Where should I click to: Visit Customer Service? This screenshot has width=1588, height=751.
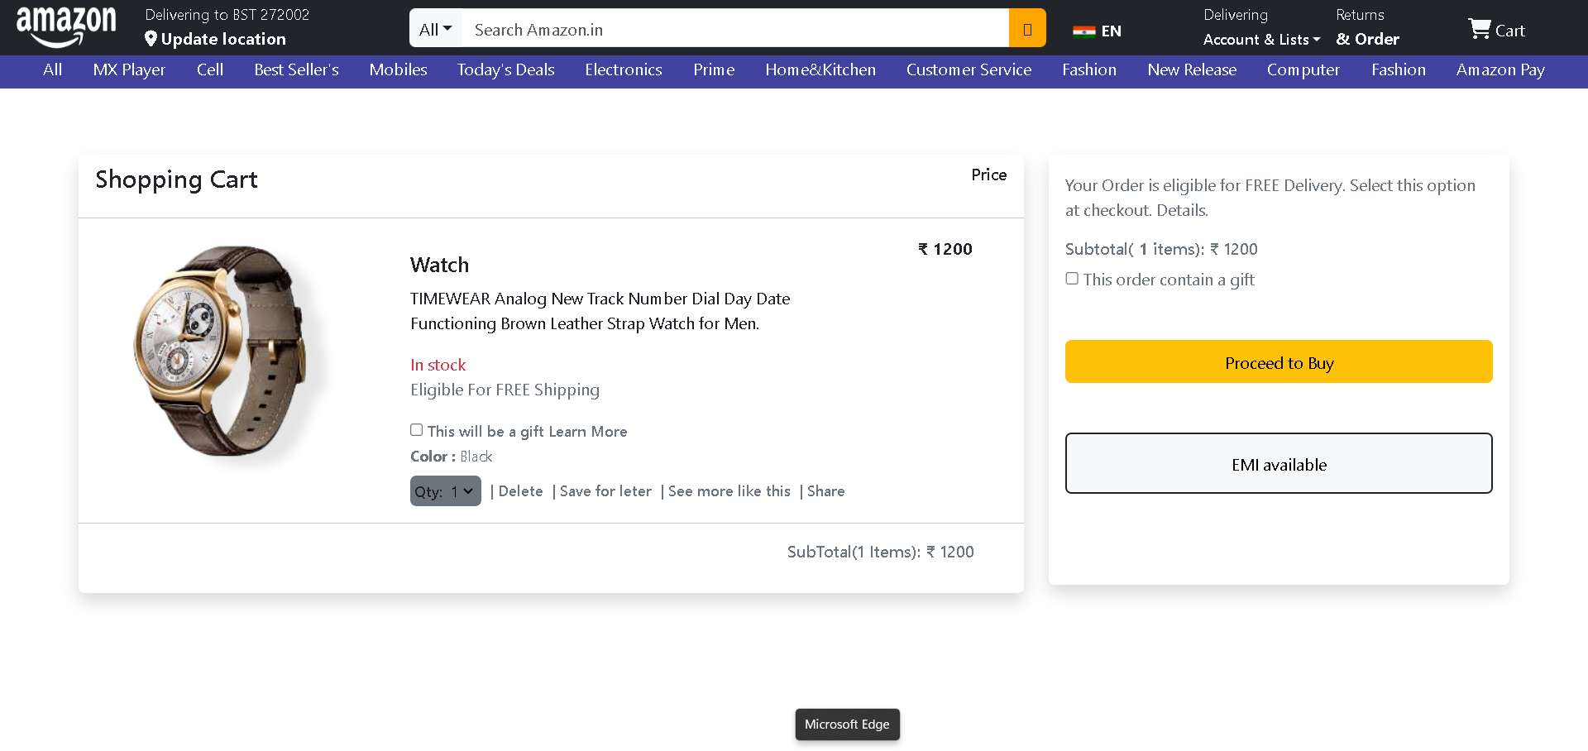point(969,70)
